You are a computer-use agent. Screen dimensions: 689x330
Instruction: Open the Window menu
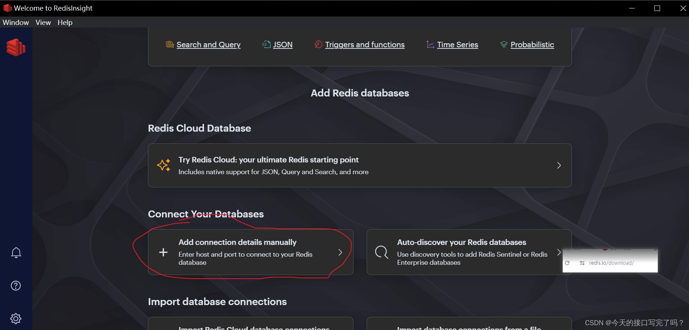[x=16, y=22]
